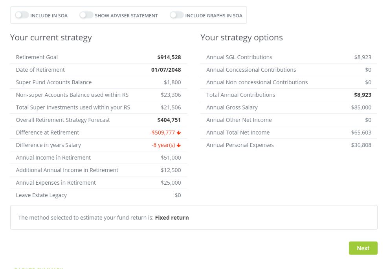Image resolution: width=389 pixels, height=269 pixels.
Task: Click the Your current strategy heading
Action: (51, 38)
